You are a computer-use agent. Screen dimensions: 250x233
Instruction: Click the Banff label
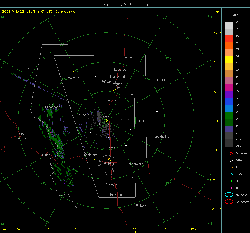[x=46, y=154]
